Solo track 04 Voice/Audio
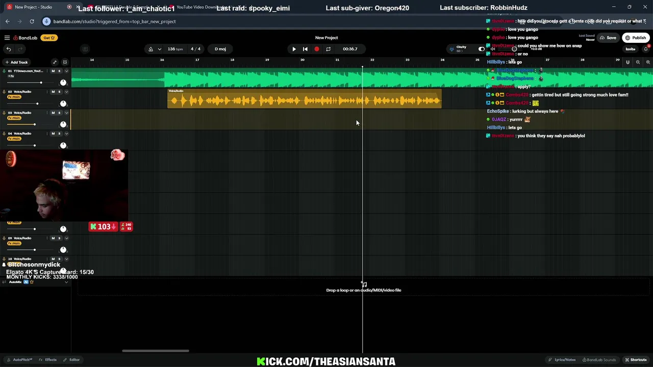 (59, 134)
